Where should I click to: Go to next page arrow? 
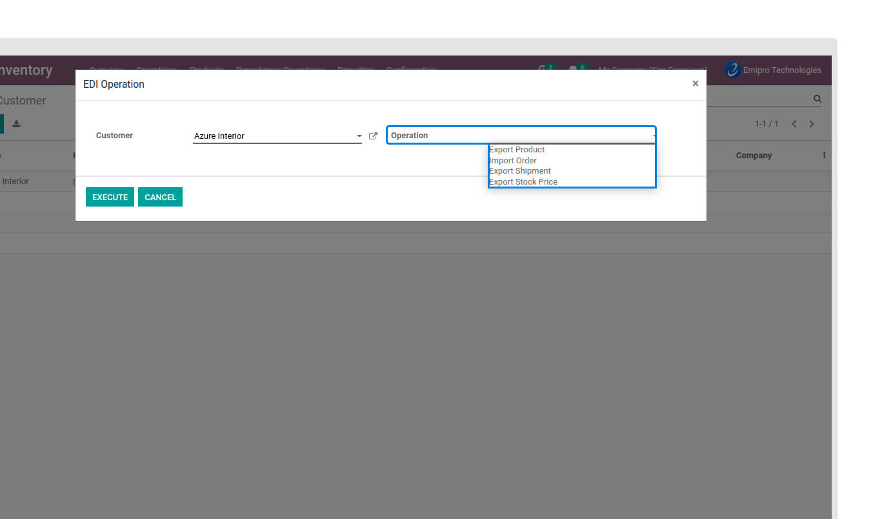(x=812, y=124)
